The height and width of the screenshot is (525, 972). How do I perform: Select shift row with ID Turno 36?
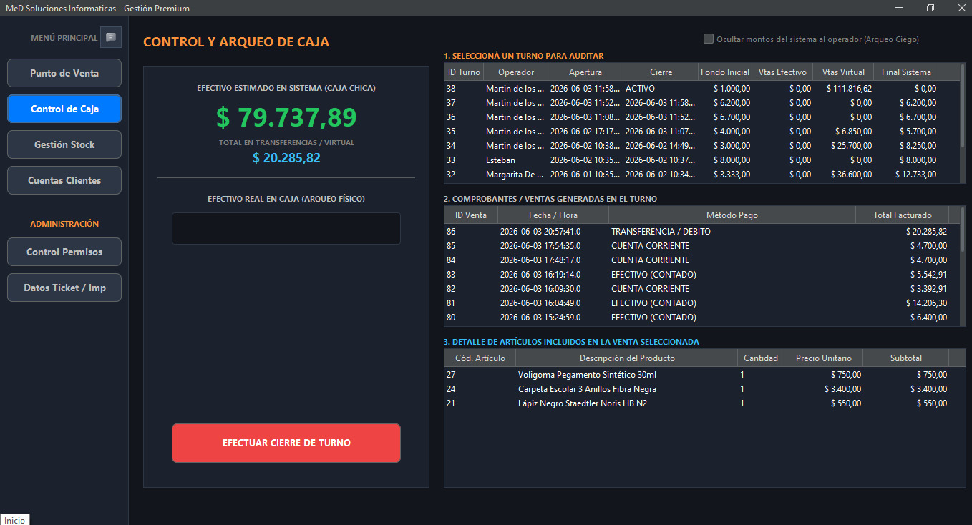coord(701,117)
